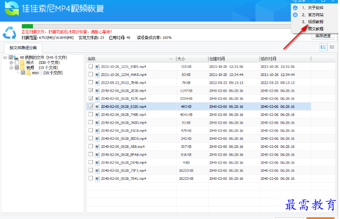Click file icon of 2040-02-06_0628_760D.mp4

point(97,123)
